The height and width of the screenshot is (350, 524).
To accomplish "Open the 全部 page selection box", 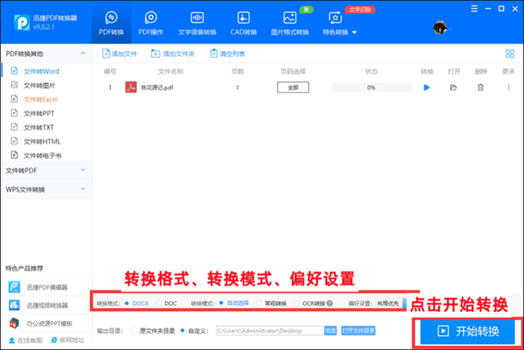I will [293, 88].
